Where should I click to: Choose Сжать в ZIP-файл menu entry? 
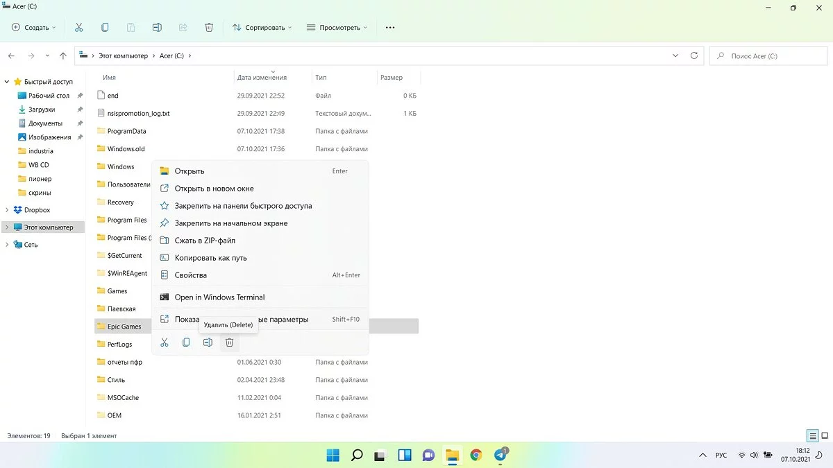(x=205, y=241)
